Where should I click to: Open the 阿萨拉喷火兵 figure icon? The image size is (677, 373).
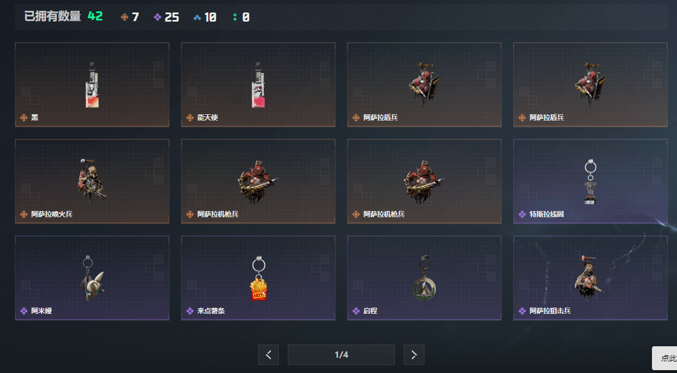tap(92, 180)
